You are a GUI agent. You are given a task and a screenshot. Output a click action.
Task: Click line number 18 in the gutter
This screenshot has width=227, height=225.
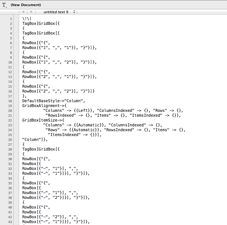tap(10, 101)
